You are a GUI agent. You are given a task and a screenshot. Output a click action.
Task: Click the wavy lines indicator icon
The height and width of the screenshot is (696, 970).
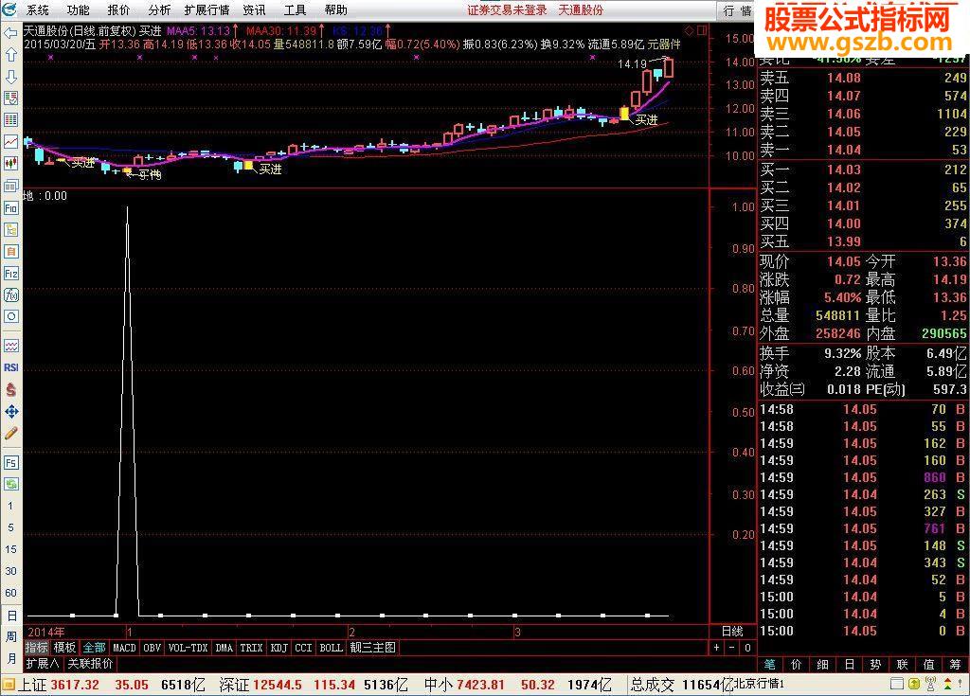coord(10,346)
